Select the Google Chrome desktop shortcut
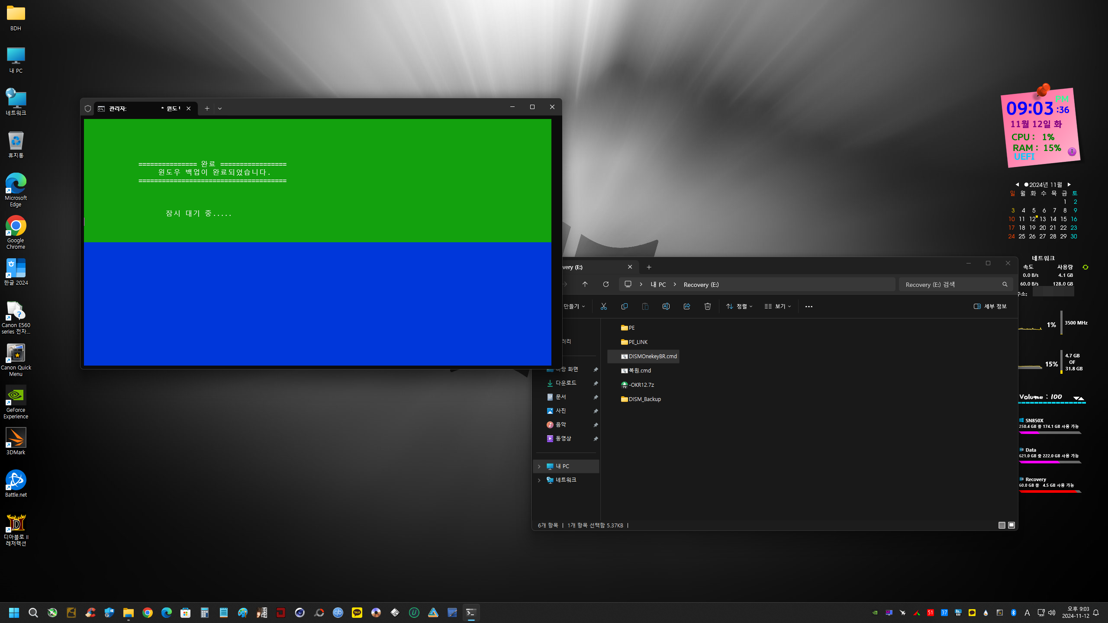The image size is (1108, 623). click(x=16, y=232)
